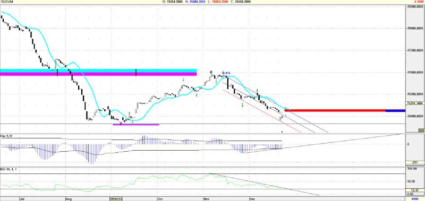Viewport: 425px width, 201px height.
Task: Select the blue segment ending the red line
Action: (395, 110)
